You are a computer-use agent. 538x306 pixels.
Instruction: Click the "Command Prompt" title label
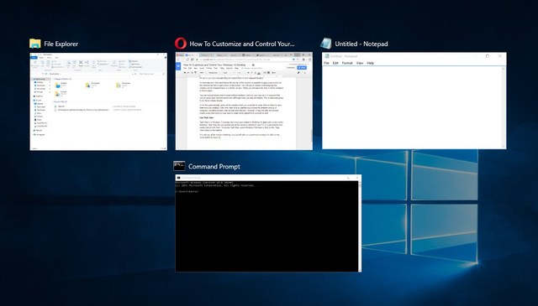214,166
